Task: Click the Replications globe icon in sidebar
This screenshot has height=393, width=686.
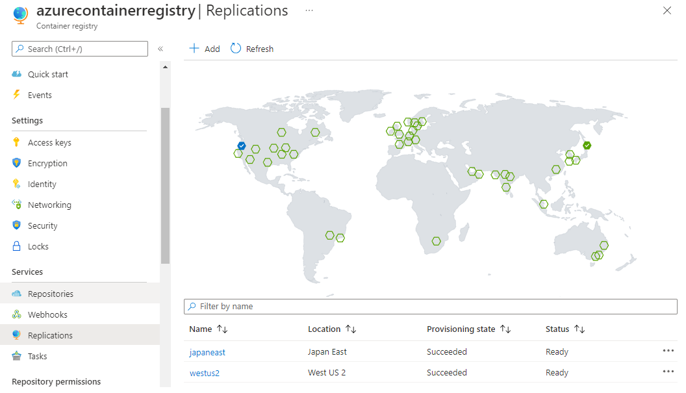Action: [17, 335]
